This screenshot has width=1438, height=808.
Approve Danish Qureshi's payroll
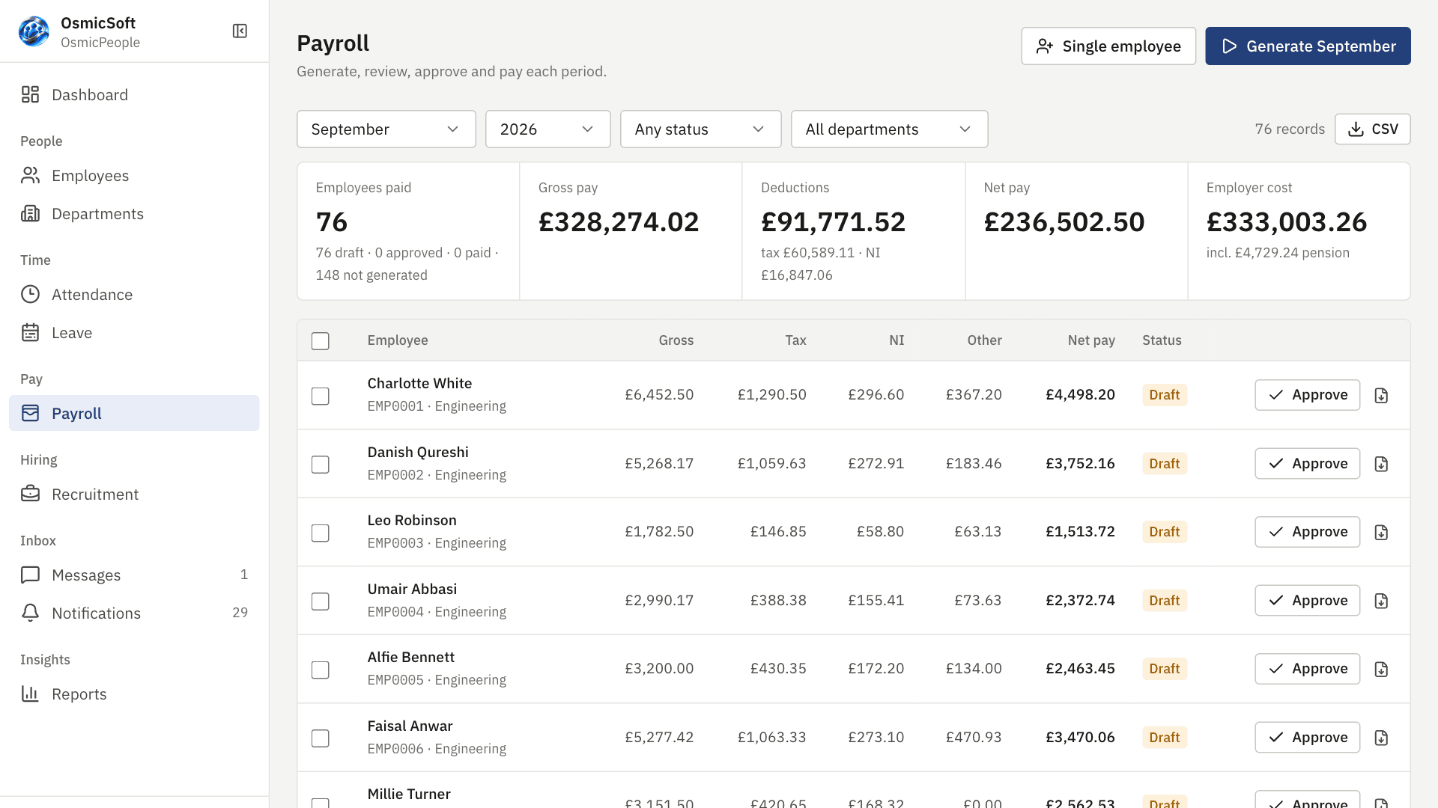click(1308, 464)
